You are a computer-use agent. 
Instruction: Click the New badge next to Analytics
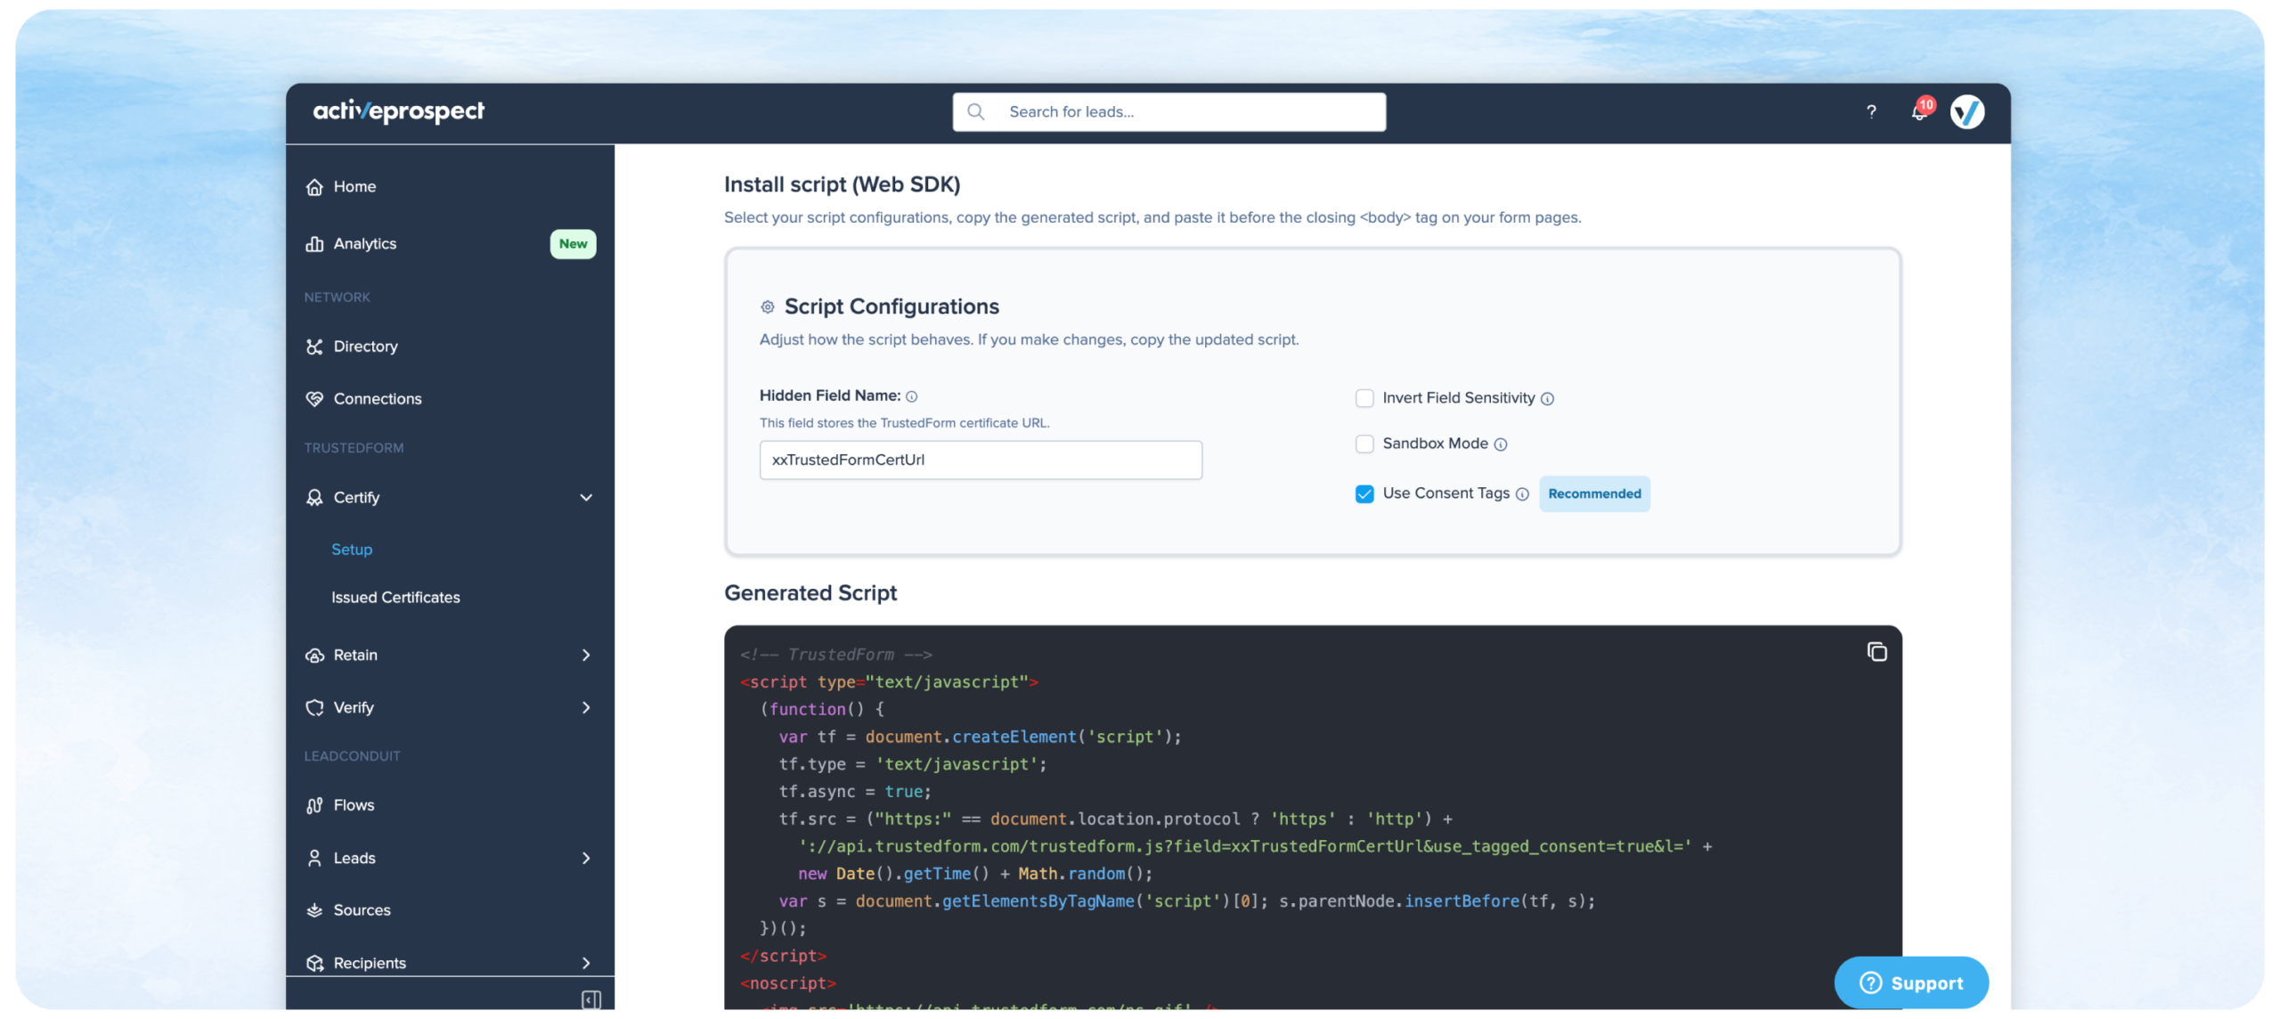574,244
